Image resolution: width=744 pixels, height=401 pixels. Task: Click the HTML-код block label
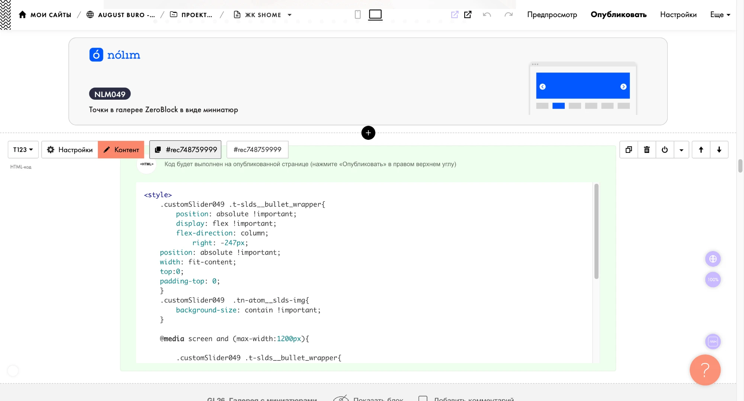point(21,167)
